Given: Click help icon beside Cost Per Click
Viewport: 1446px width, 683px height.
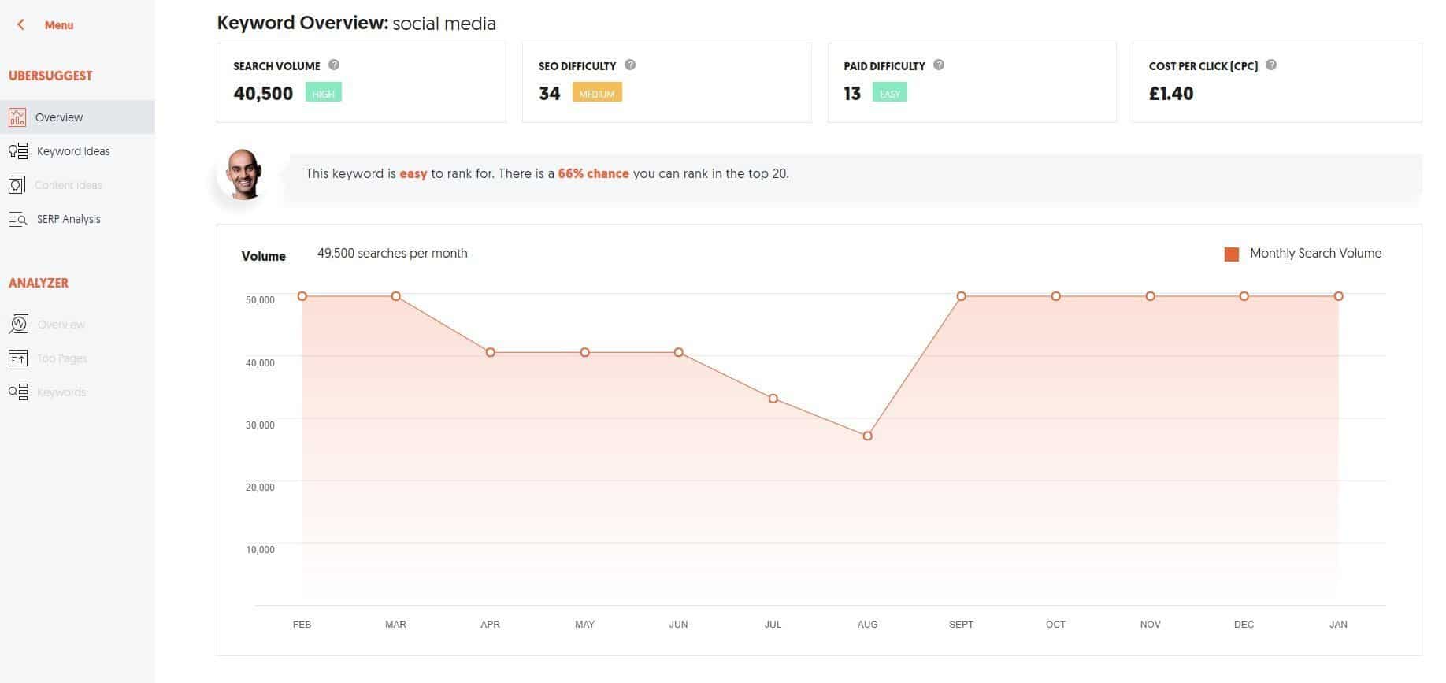Looking at the screenshot, I should tap(1271, 65).
